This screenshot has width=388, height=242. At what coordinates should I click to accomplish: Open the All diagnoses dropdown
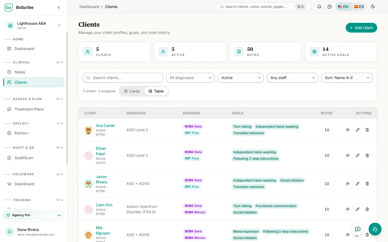pos(190,78)
